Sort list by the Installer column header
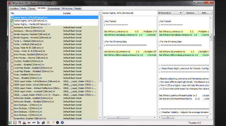The width and height of the screenshot is (226, 126). (x=67, y=13)
